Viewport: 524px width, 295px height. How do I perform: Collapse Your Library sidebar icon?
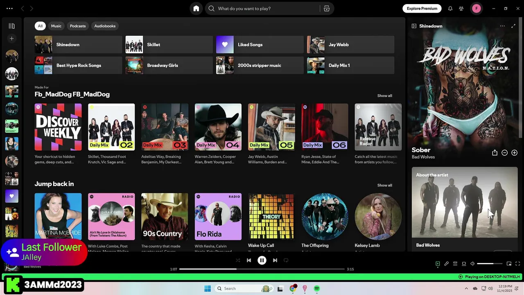(12, 26)
